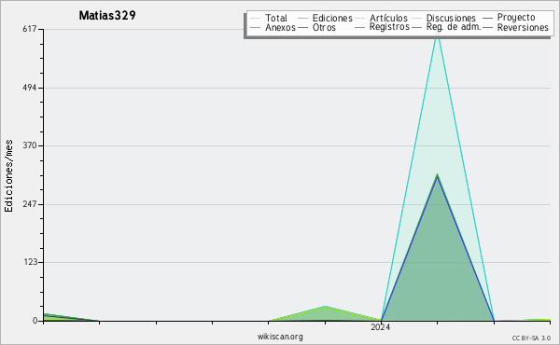Click the y-axis label '0'
Image resolution: width=560 pixels, height=345 pixels.
tap(35, 321)
